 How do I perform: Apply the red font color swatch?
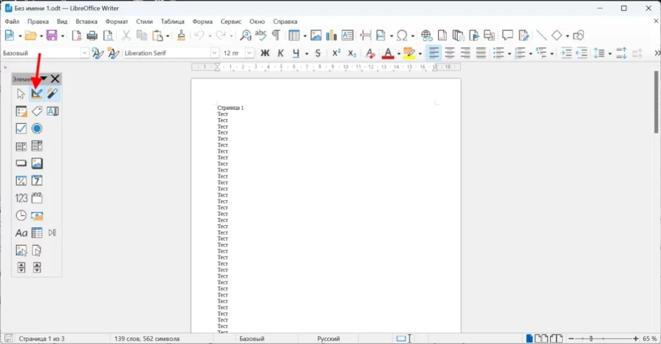pos(388,53)
